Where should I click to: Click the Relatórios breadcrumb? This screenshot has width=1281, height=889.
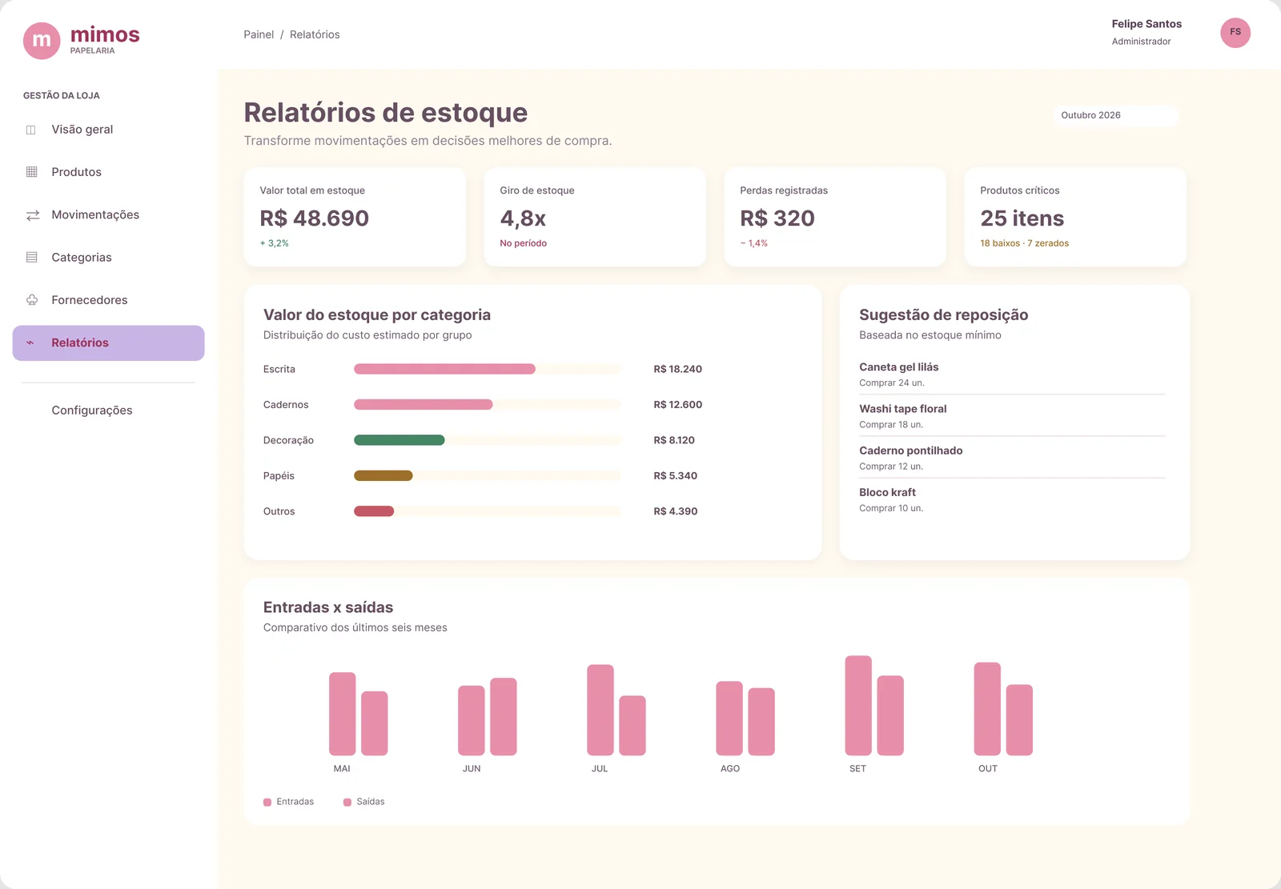tap(315, 34)
